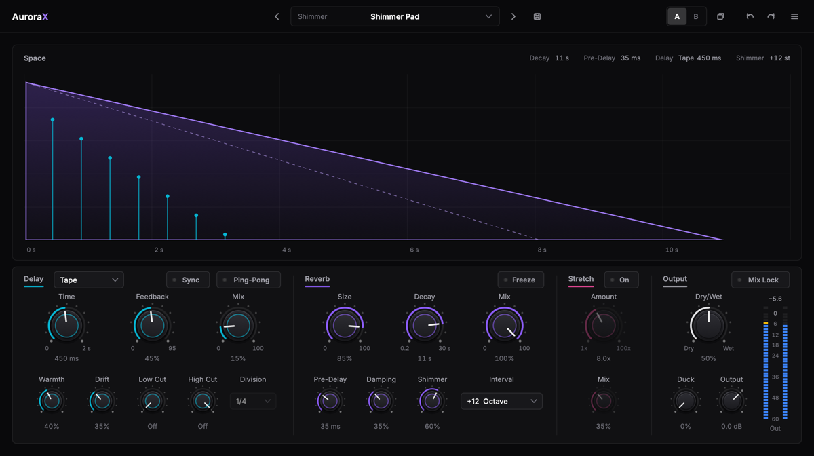Screen dimensions: 814x456
Task: Click the delay Feedback knob
Action: coord(152,325)
